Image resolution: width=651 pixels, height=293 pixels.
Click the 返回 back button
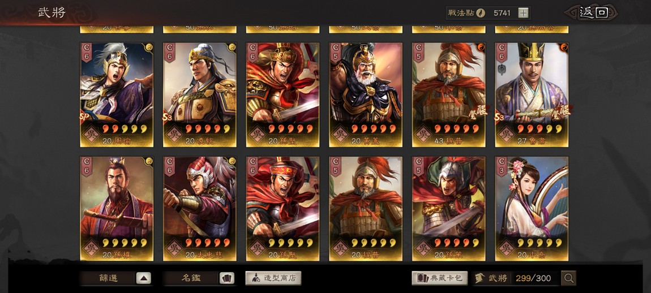(594, 12)
